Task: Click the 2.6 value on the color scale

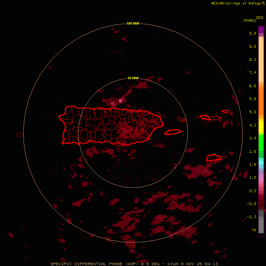Action: click(253, 152)
